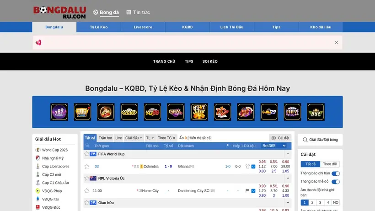Open the Hay sponsor icon

[x=293, y=112]
